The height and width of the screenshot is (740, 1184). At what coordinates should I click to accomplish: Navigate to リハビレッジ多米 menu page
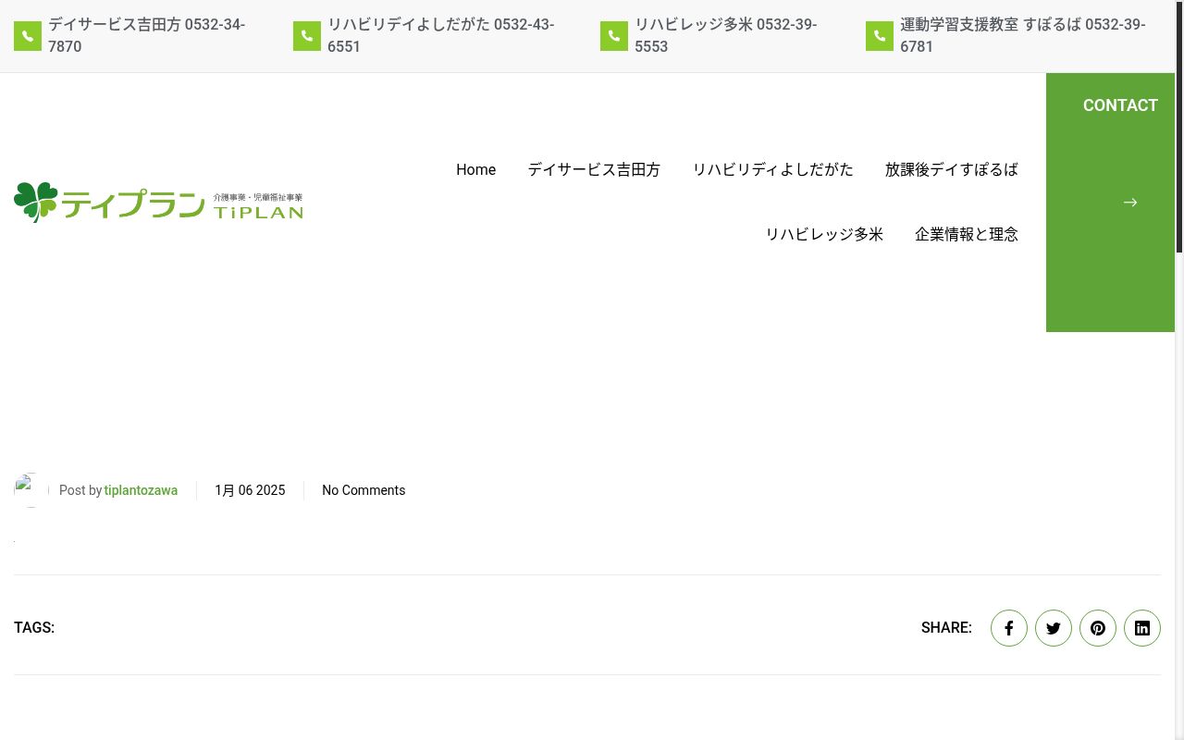point(824,235)
